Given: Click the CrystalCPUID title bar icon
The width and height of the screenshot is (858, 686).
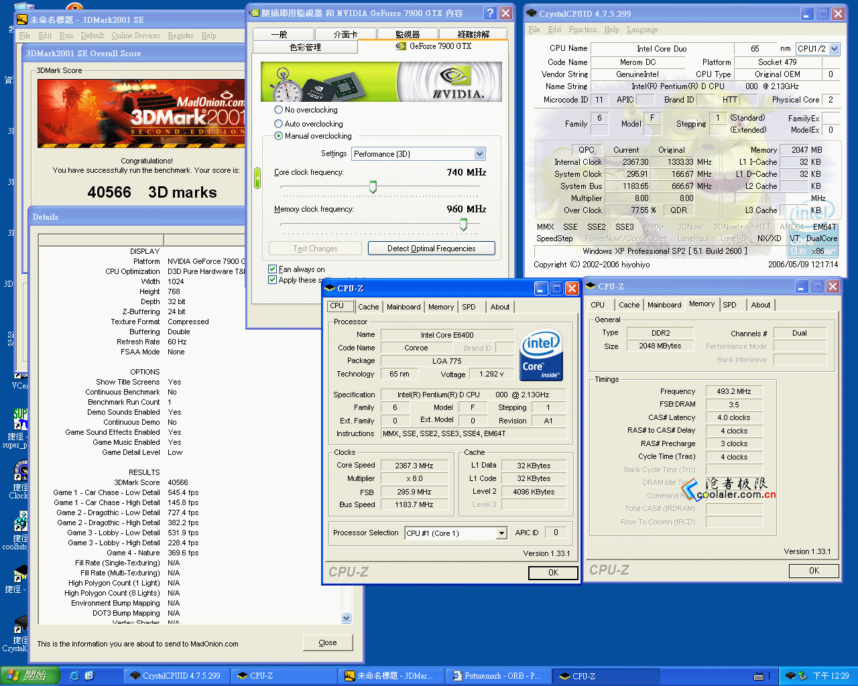Looking at the screenshot, I should [532, 13].
